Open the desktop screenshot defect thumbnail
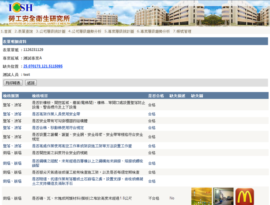Screen dimensions: 270x205 (202, 196)
